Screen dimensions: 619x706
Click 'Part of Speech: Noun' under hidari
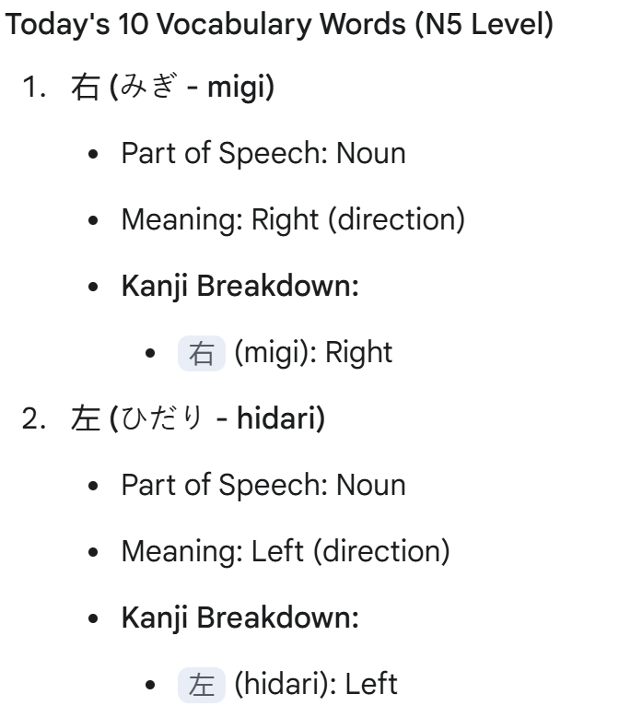point(263,485)
